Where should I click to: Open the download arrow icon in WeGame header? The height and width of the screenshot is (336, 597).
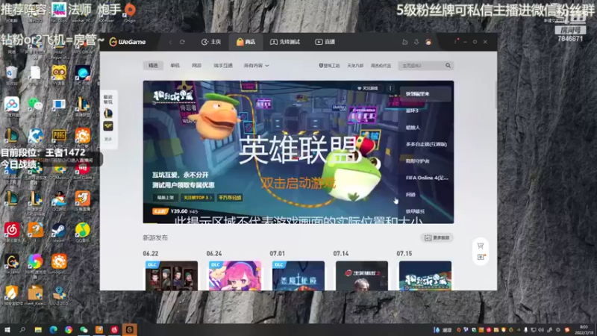(x=416, y=42)
